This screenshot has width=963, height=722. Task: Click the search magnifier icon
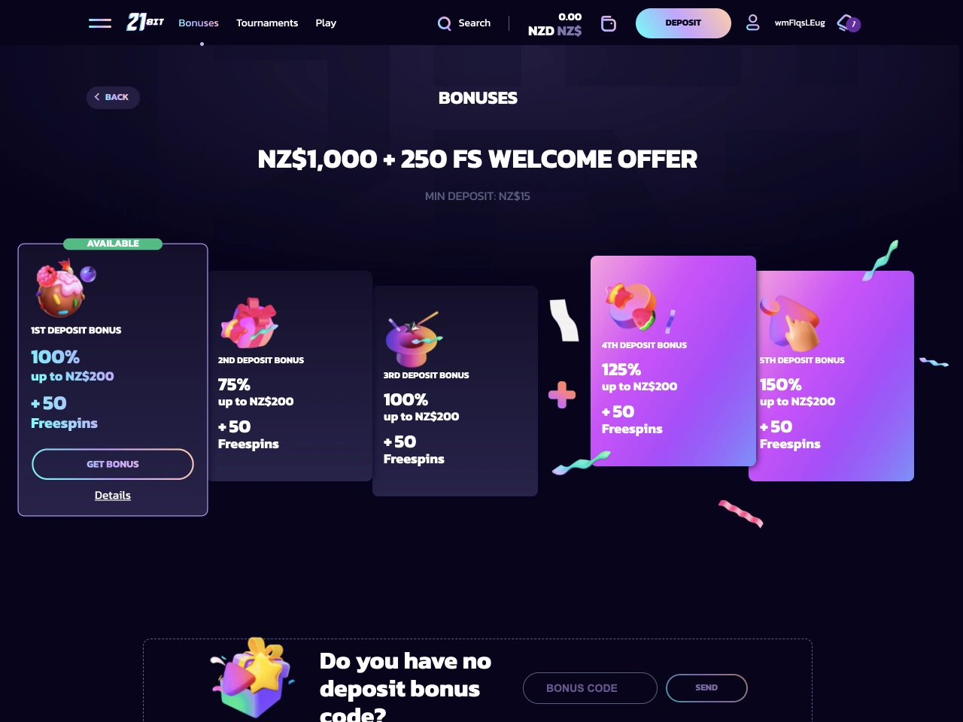[445, 23]
